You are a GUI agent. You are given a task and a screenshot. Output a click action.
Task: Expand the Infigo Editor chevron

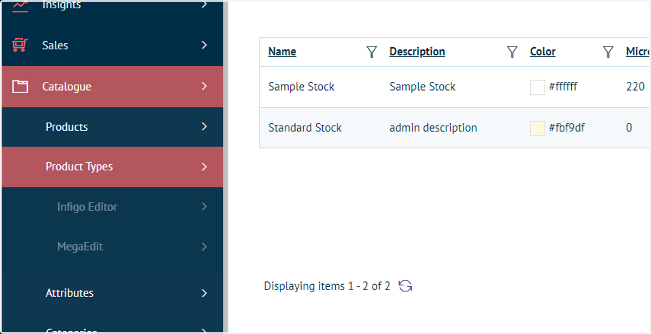[204, 207]
